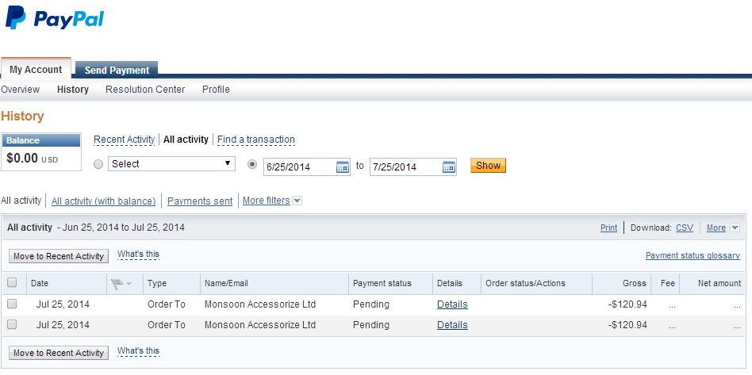752x375 pixels.
Task: Open the Profile submenu item
Action: [216, 90]
